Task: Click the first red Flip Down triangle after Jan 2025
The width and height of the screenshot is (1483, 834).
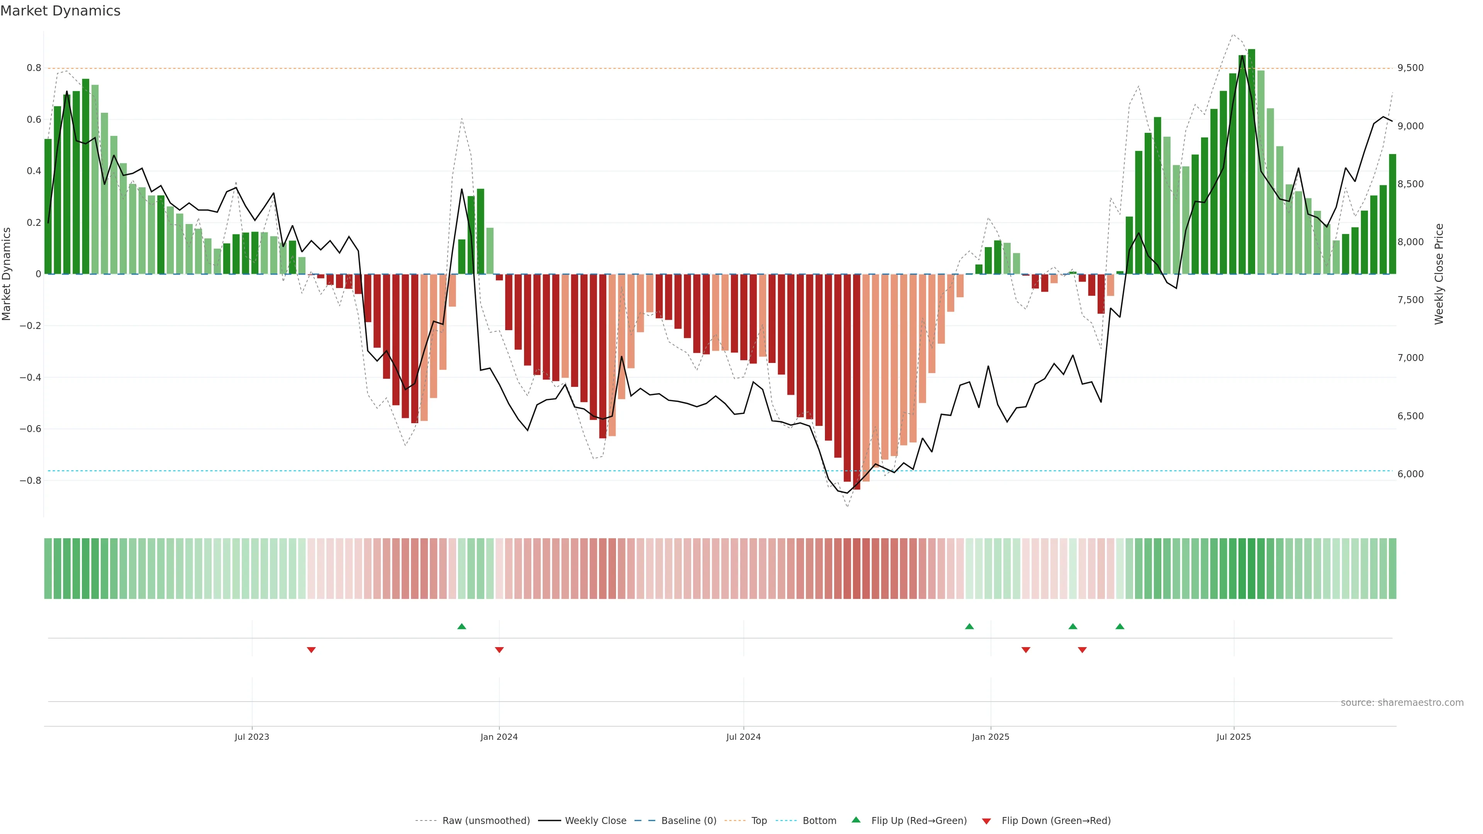Action: tap(1025, 650)
